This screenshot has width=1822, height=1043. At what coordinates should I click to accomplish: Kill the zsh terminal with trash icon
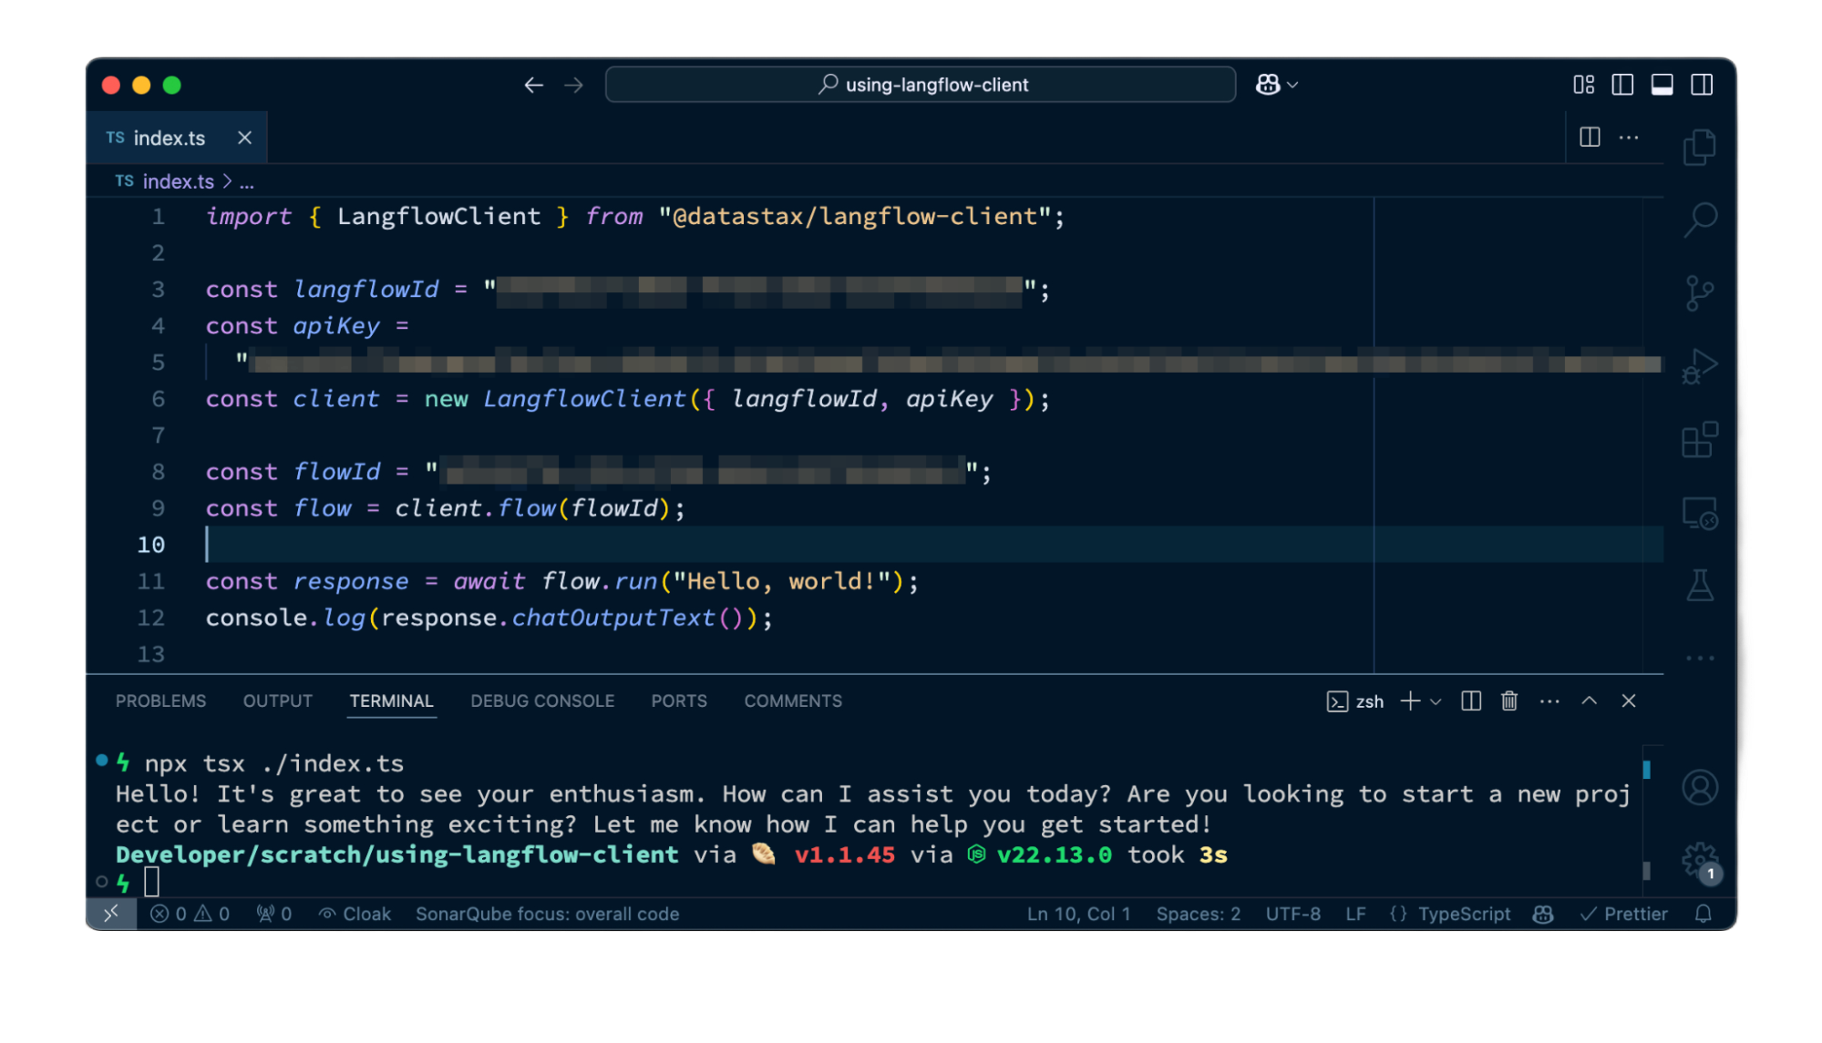(1508, 701)
